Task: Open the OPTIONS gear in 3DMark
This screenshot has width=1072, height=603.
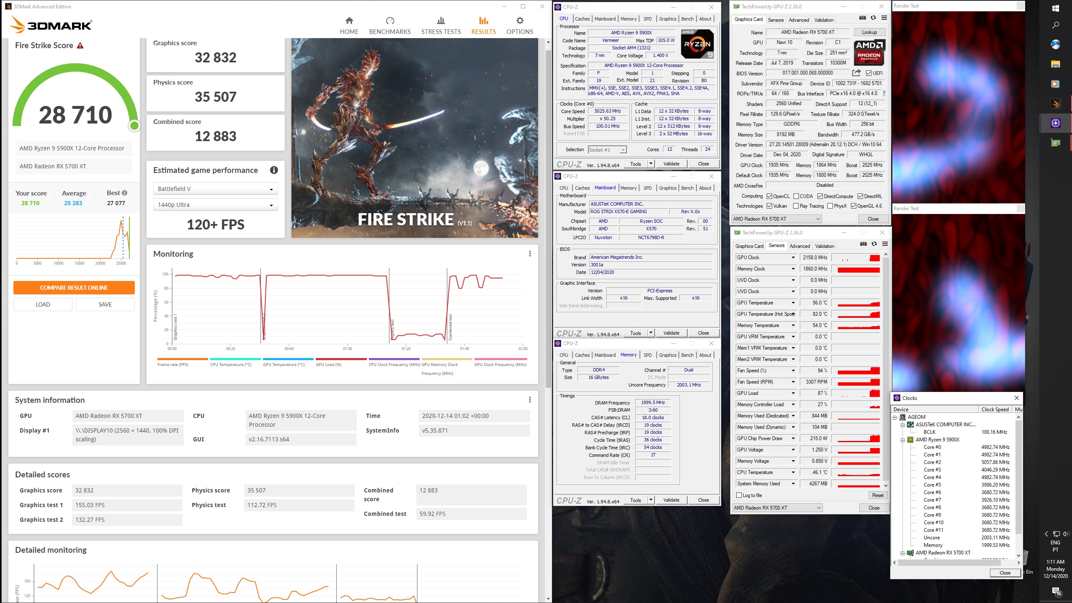Action: pyautogui.click(x=520, y=26)
